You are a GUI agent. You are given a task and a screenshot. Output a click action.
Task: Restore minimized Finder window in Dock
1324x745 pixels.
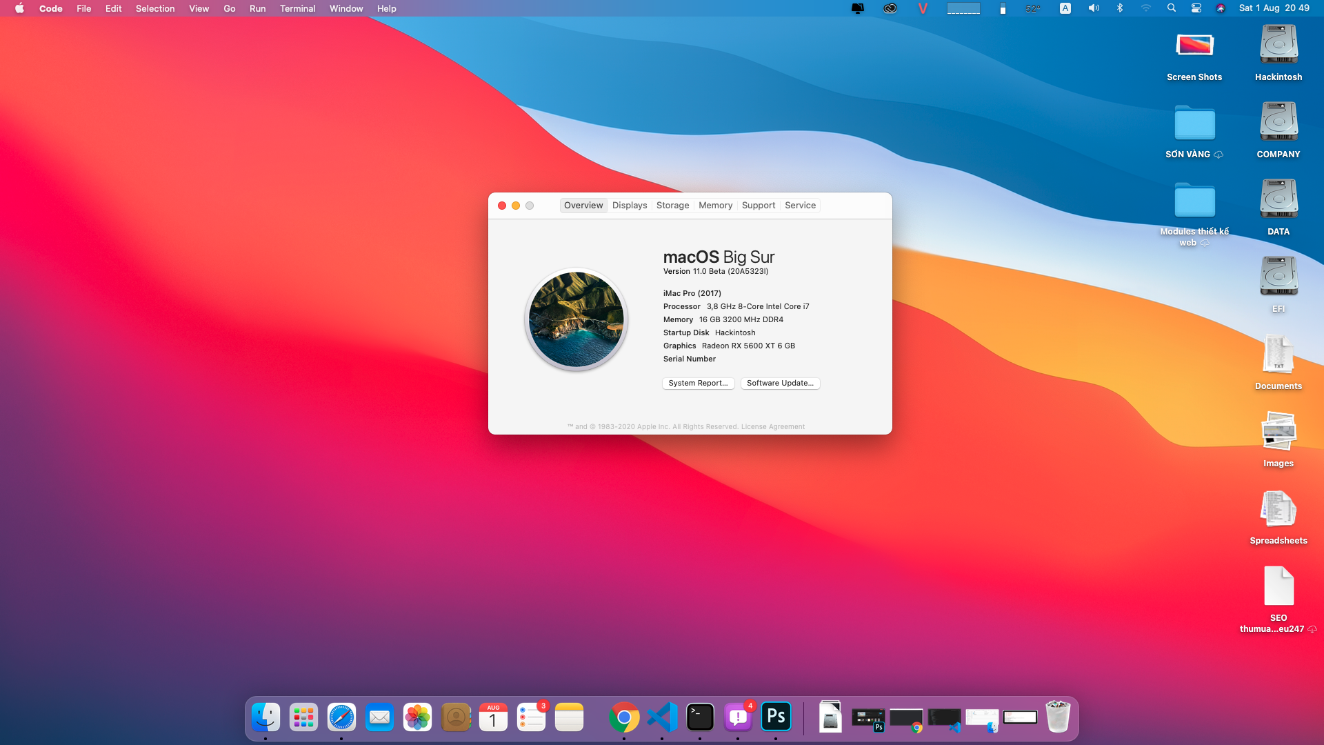pos(982,719)
